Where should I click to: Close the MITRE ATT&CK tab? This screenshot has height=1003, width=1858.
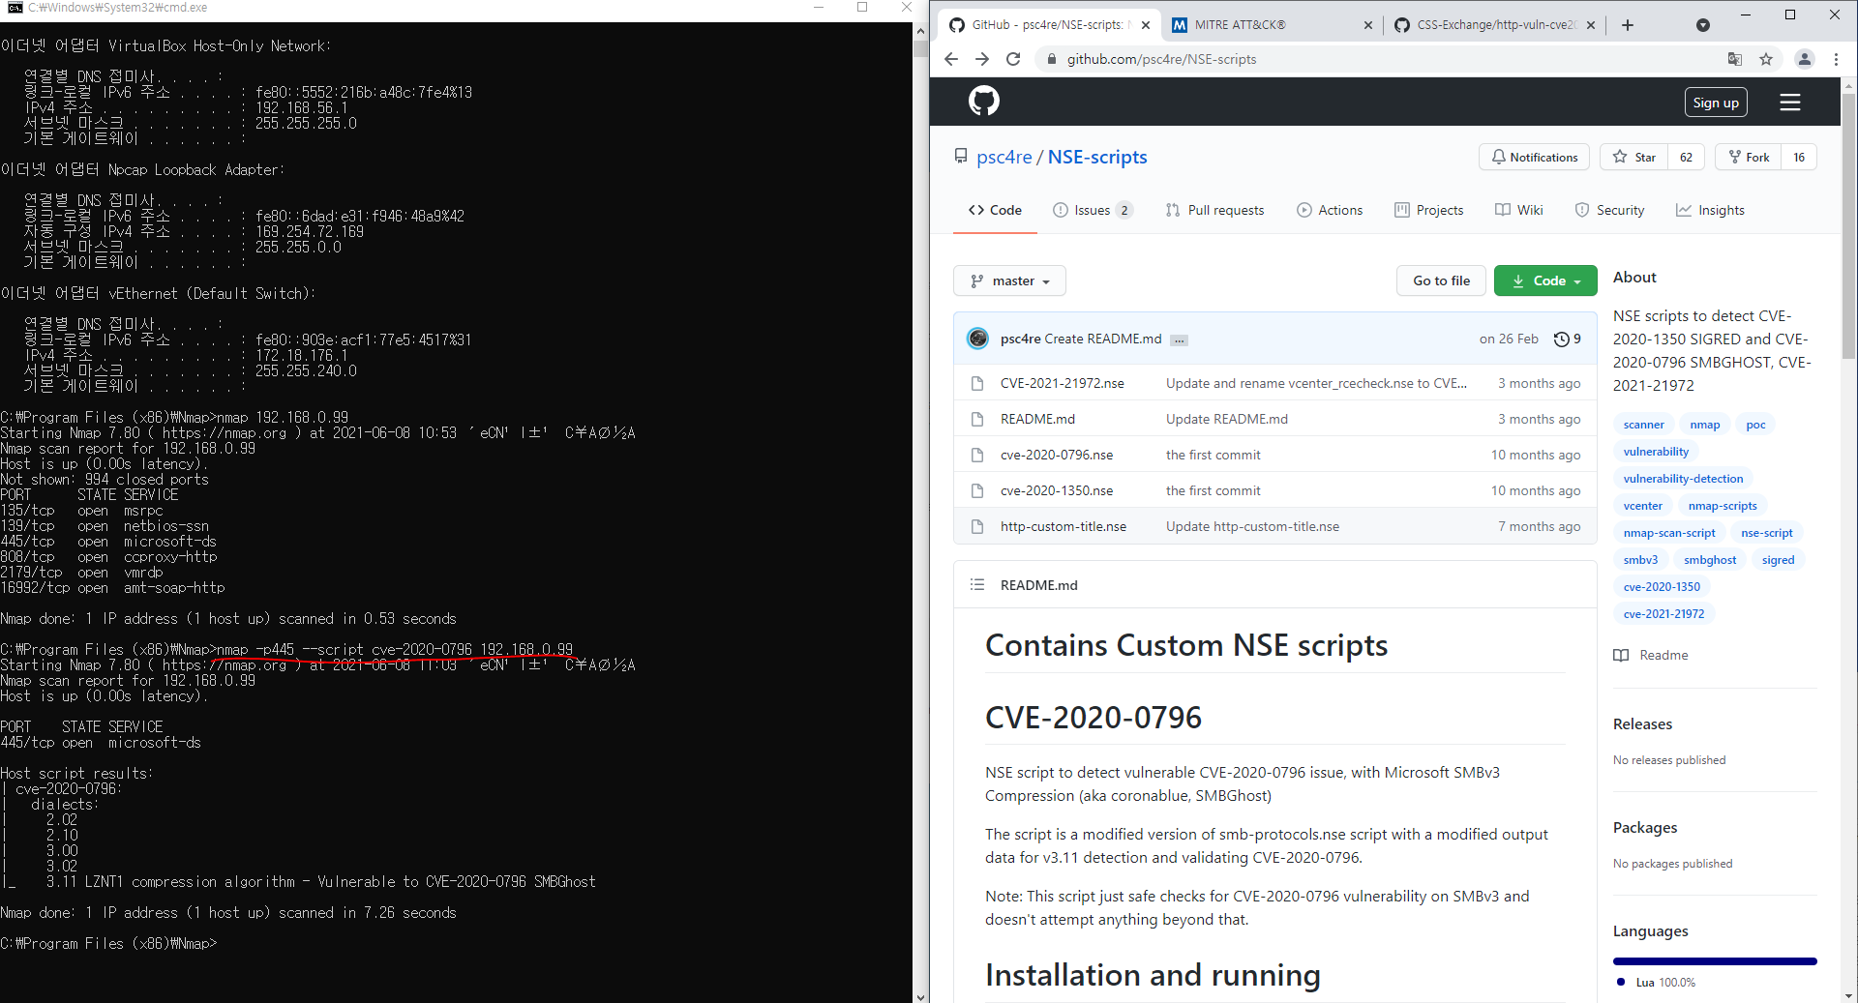1367,25
